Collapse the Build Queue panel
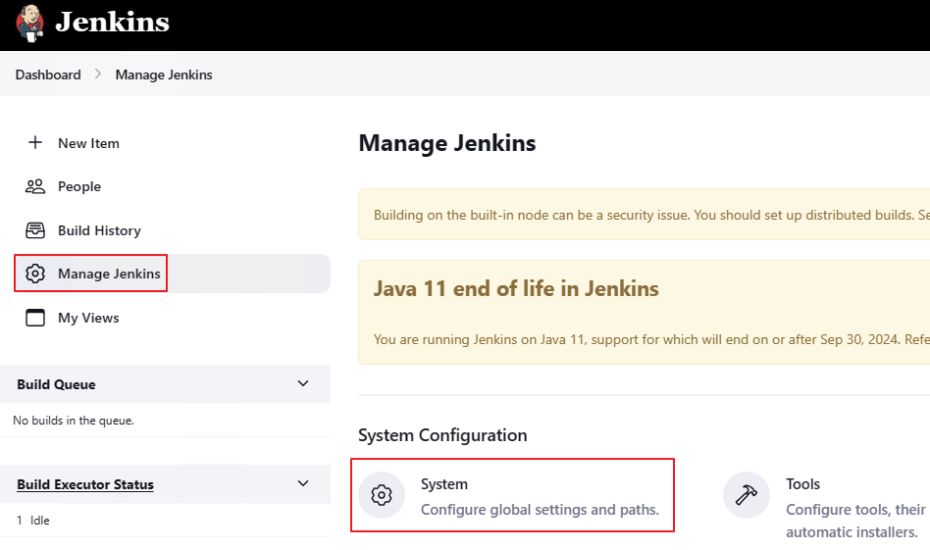This screenshot has height=550, width=930. point(303,383)
